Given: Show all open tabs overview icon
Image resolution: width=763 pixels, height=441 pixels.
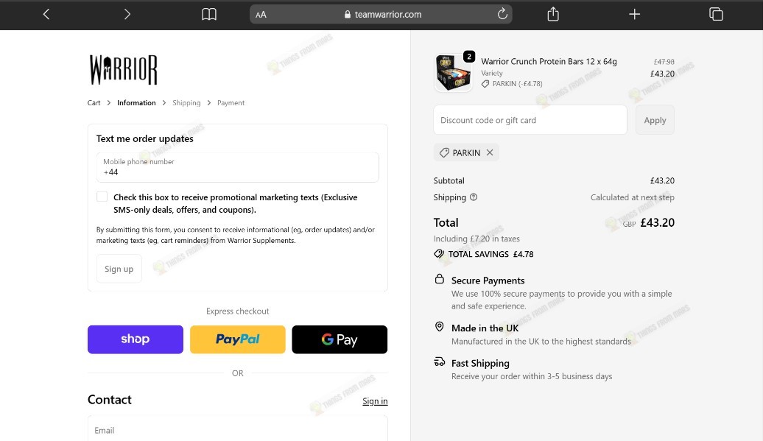Looking at the screenshot, I should point(716,14).
